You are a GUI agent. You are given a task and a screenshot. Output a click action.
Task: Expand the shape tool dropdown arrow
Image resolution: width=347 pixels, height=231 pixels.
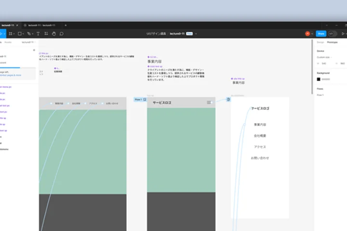[x=23, y=34]
